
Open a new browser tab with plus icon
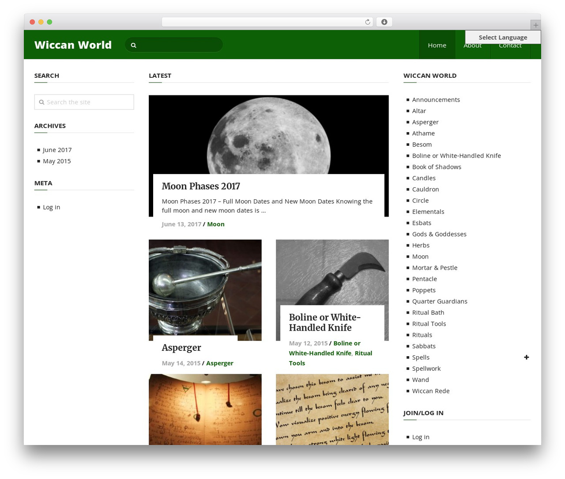click(x=535, y=25)
